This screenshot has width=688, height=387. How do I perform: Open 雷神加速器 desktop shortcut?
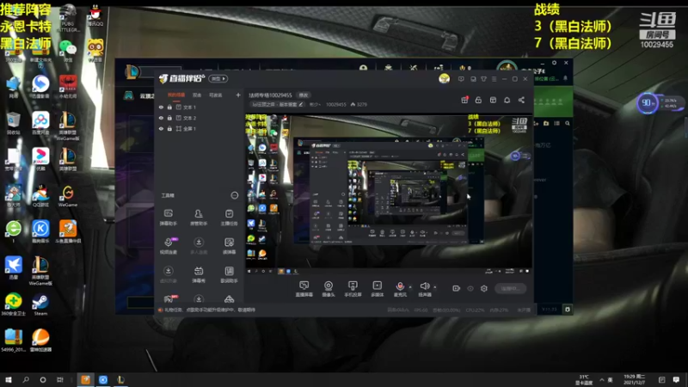point(40,341)
